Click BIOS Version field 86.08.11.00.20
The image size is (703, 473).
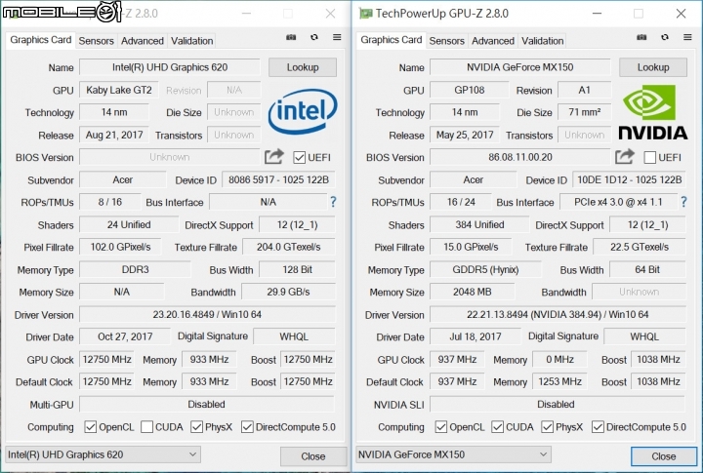[520, 157]
